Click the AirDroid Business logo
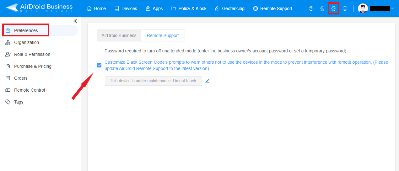 coord(39,8)
